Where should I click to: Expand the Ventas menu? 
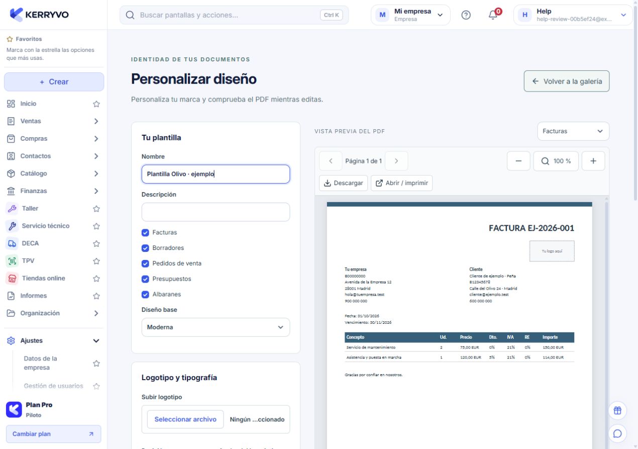96,121
